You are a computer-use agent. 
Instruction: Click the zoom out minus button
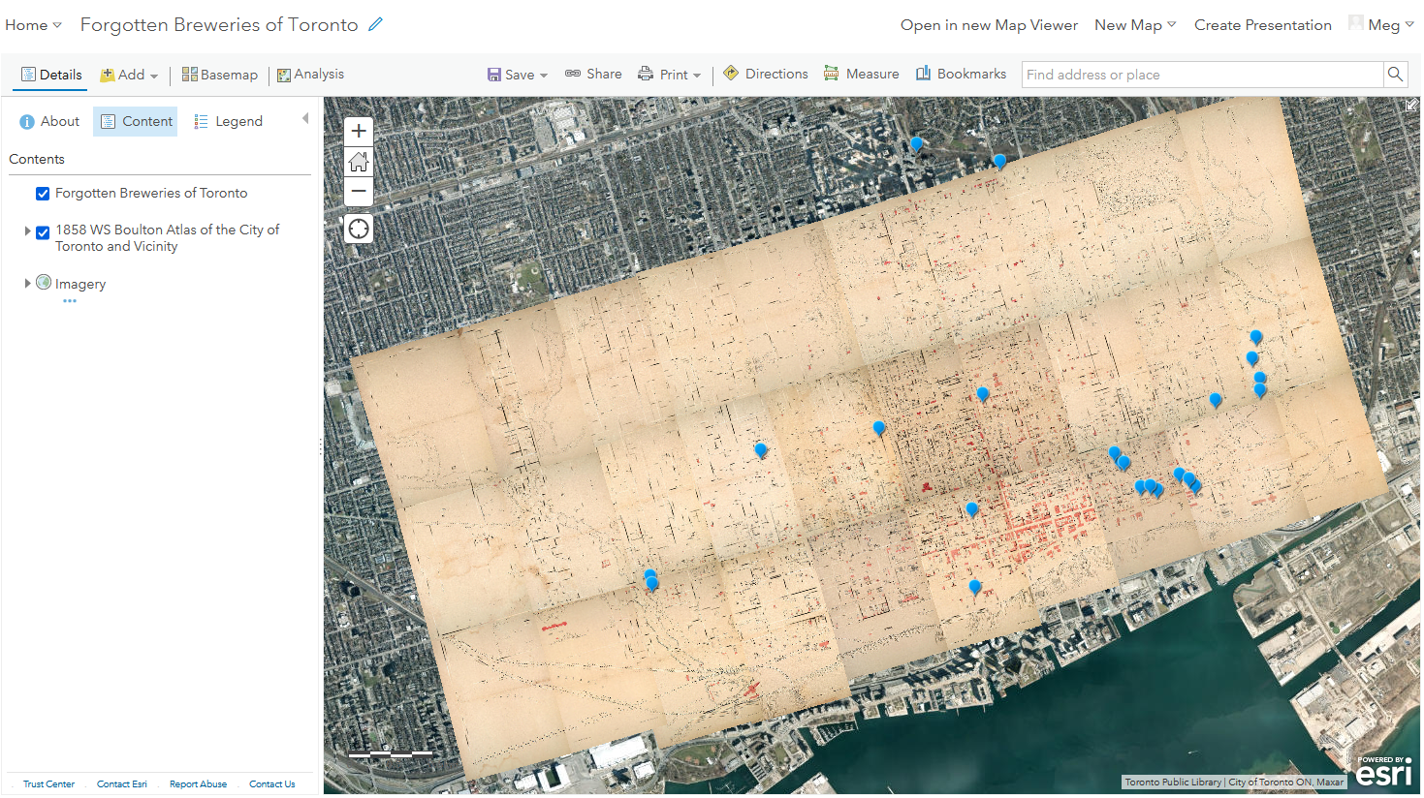coord(359,191)
